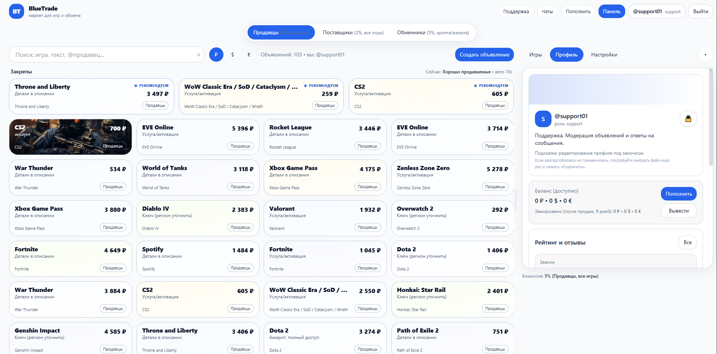Open the @support01 account menu in header
The image size is (717, 354).
656,11
